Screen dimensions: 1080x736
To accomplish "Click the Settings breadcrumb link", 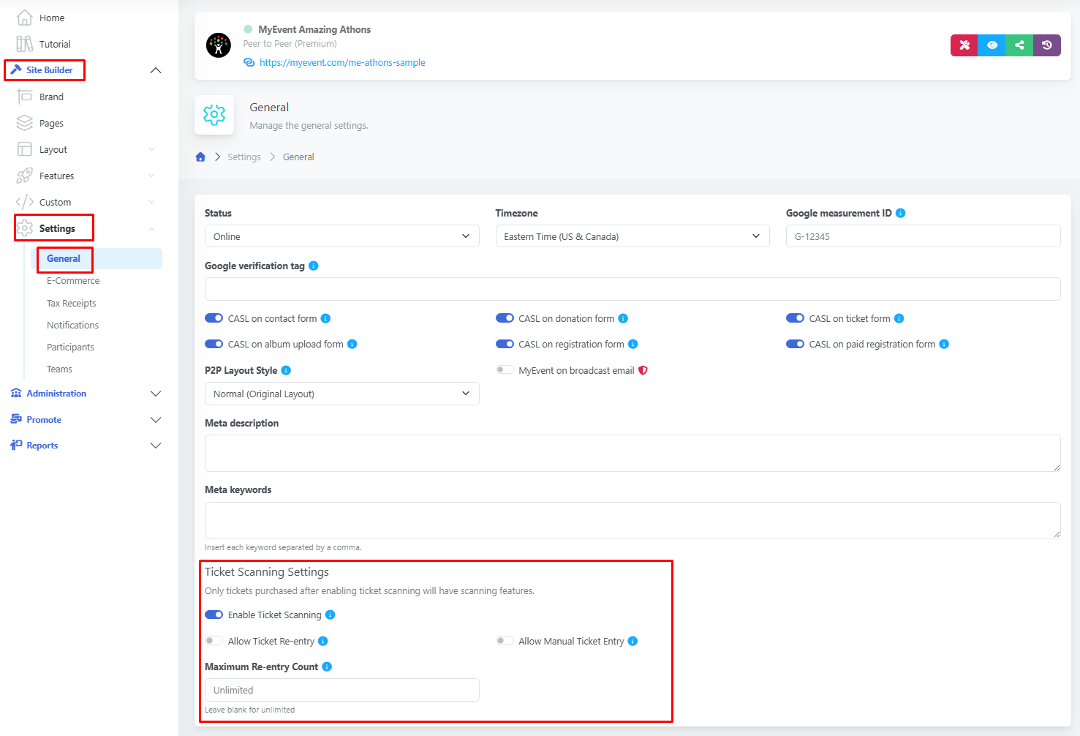I will [244, 157].
